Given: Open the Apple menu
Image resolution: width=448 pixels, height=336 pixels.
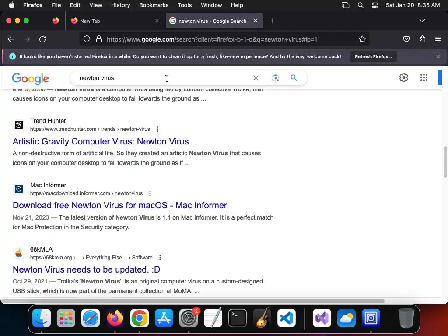Looking at the screenshot, I should [x=12, y=5].
